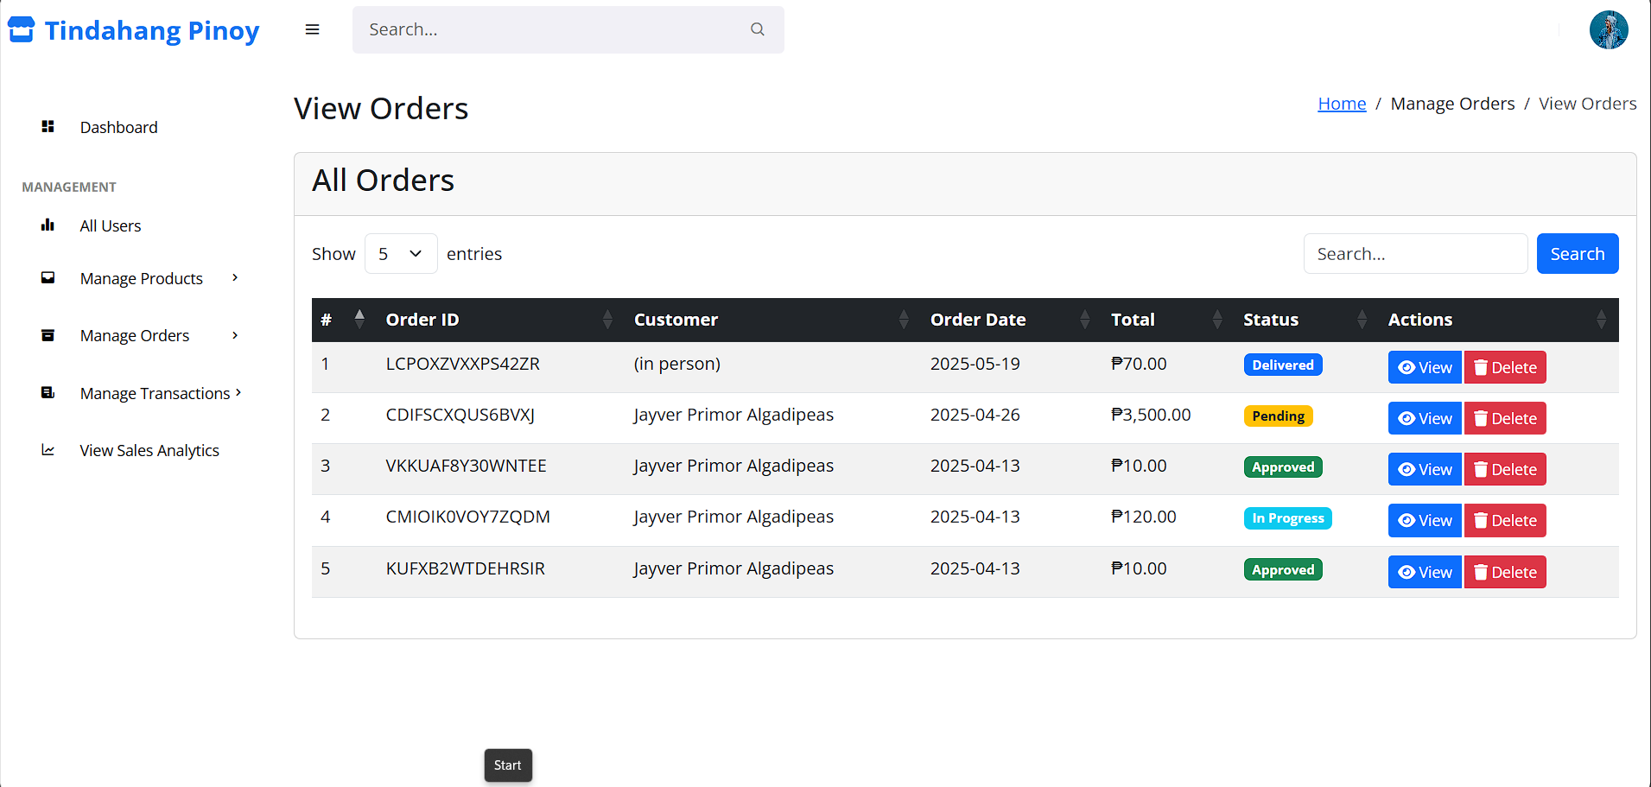Expand the Manage Orders submenu chevron
This screenshot has width=1651, height=787.
tap(234, 336)
